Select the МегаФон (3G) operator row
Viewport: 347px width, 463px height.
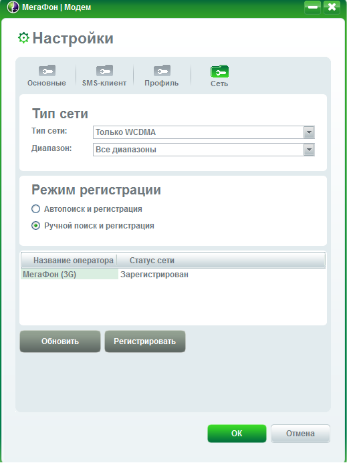173,275
